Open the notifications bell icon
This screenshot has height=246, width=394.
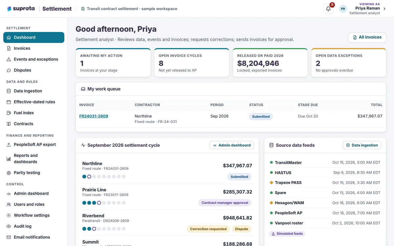pos(328,9)
